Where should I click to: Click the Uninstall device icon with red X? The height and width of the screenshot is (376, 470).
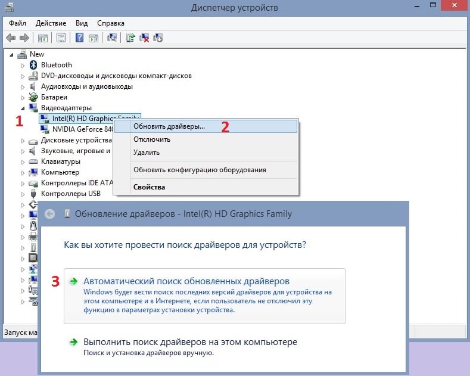pyautogui.click(x=144, y=38)
